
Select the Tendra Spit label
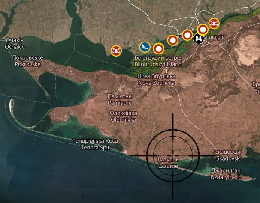point(95,144)
